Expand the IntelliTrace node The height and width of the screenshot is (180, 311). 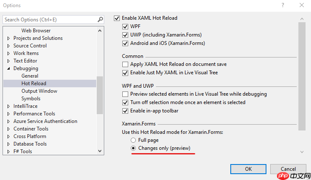[x=8, y=106]
